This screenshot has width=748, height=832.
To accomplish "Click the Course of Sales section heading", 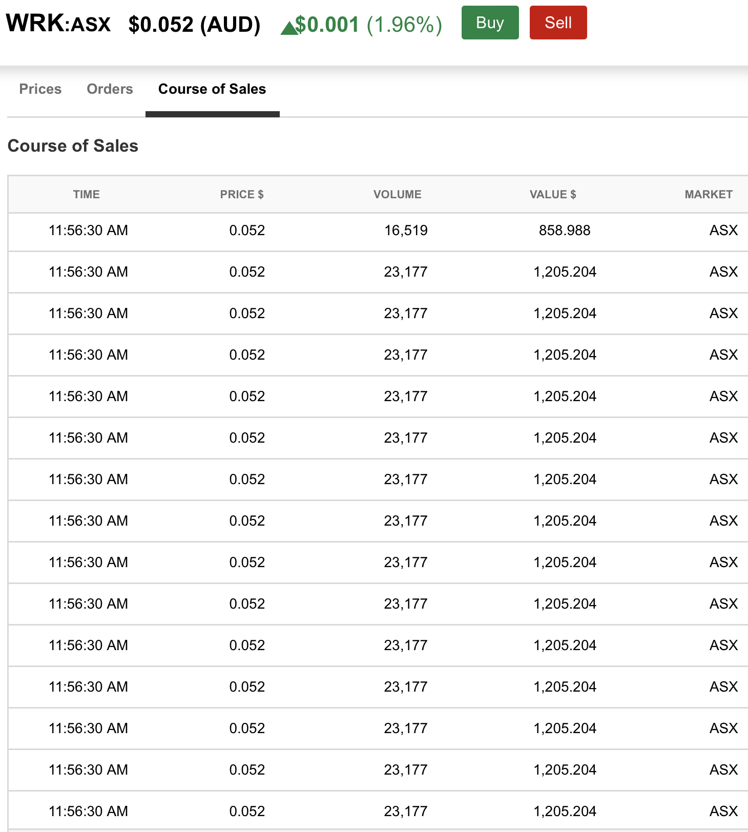I will (x=73, y=146).
